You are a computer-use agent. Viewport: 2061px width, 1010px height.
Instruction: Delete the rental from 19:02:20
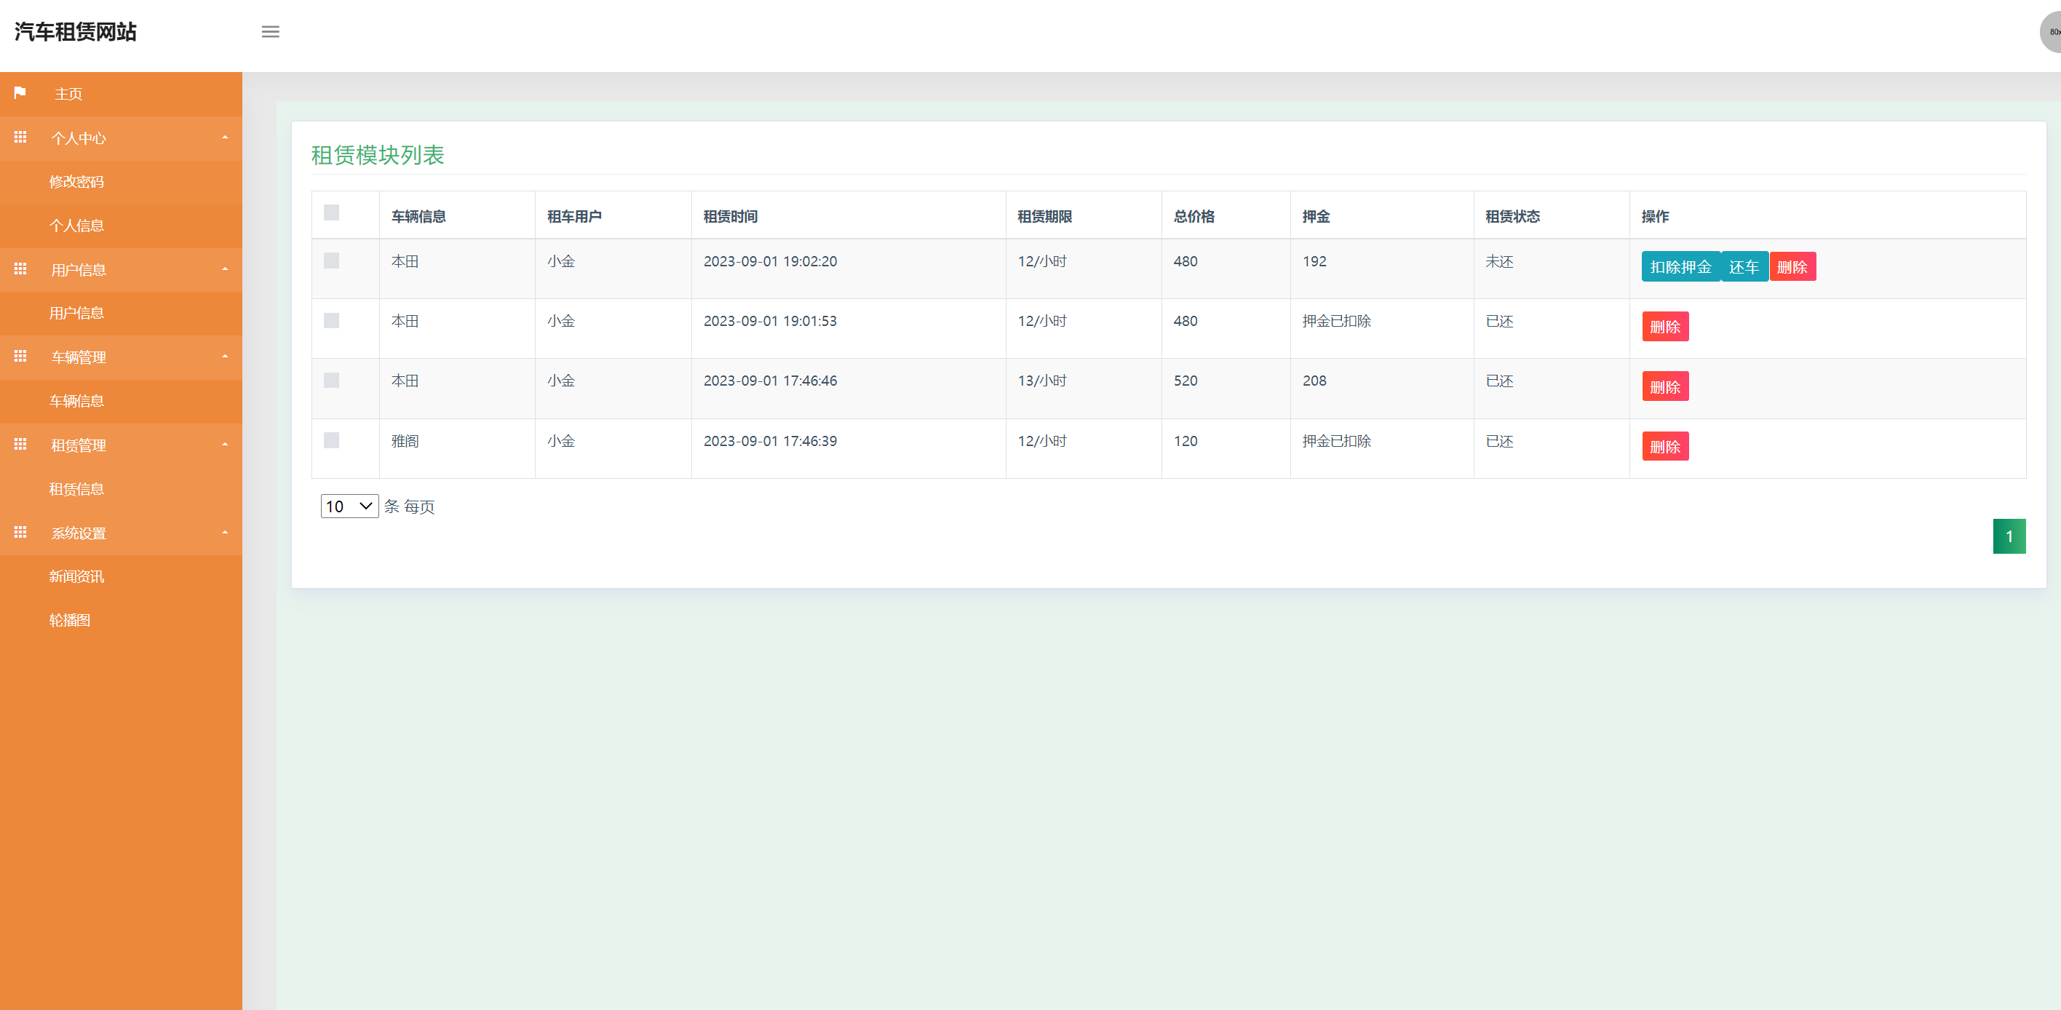point(1792,267)
